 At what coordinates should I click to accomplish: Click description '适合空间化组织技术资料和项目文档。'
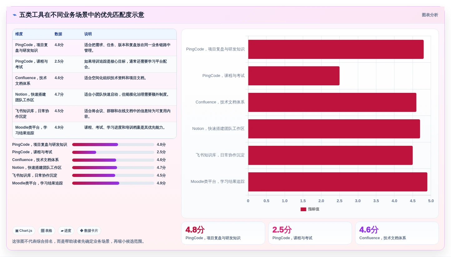click(x=116, y=78)
